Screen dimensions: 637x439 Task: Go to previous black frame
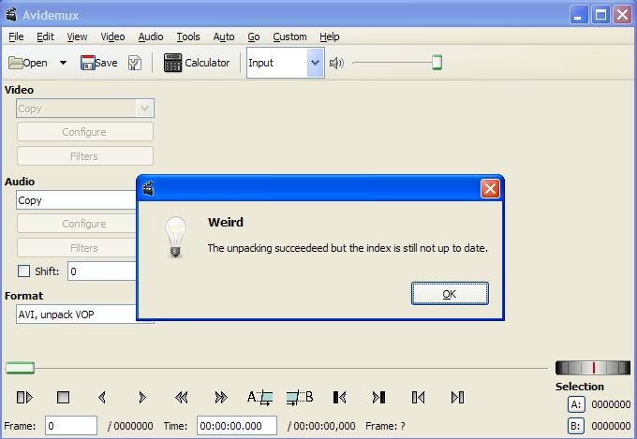coord(339,397)
